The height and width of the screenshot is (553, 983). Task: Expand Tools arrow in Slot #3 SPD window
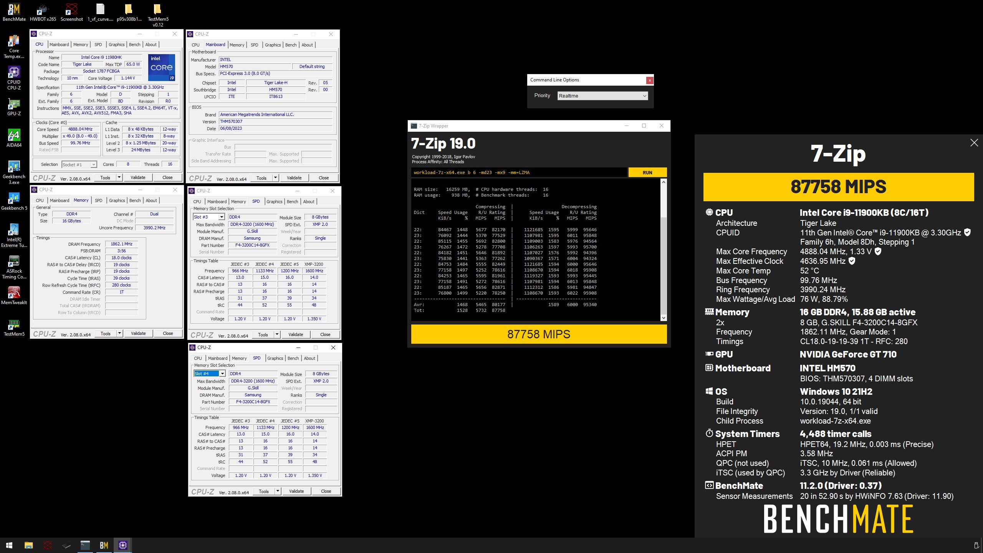click(x=277, y=334)
